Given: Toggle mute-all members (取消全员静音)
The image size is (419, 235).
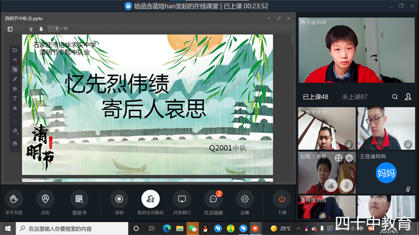Looking at the screenshot, I should click(x=150, y=203).
